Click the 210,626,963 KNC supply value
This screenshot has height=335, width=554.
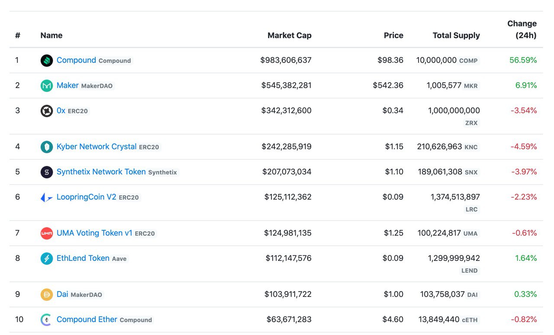(x=448, y=146)
